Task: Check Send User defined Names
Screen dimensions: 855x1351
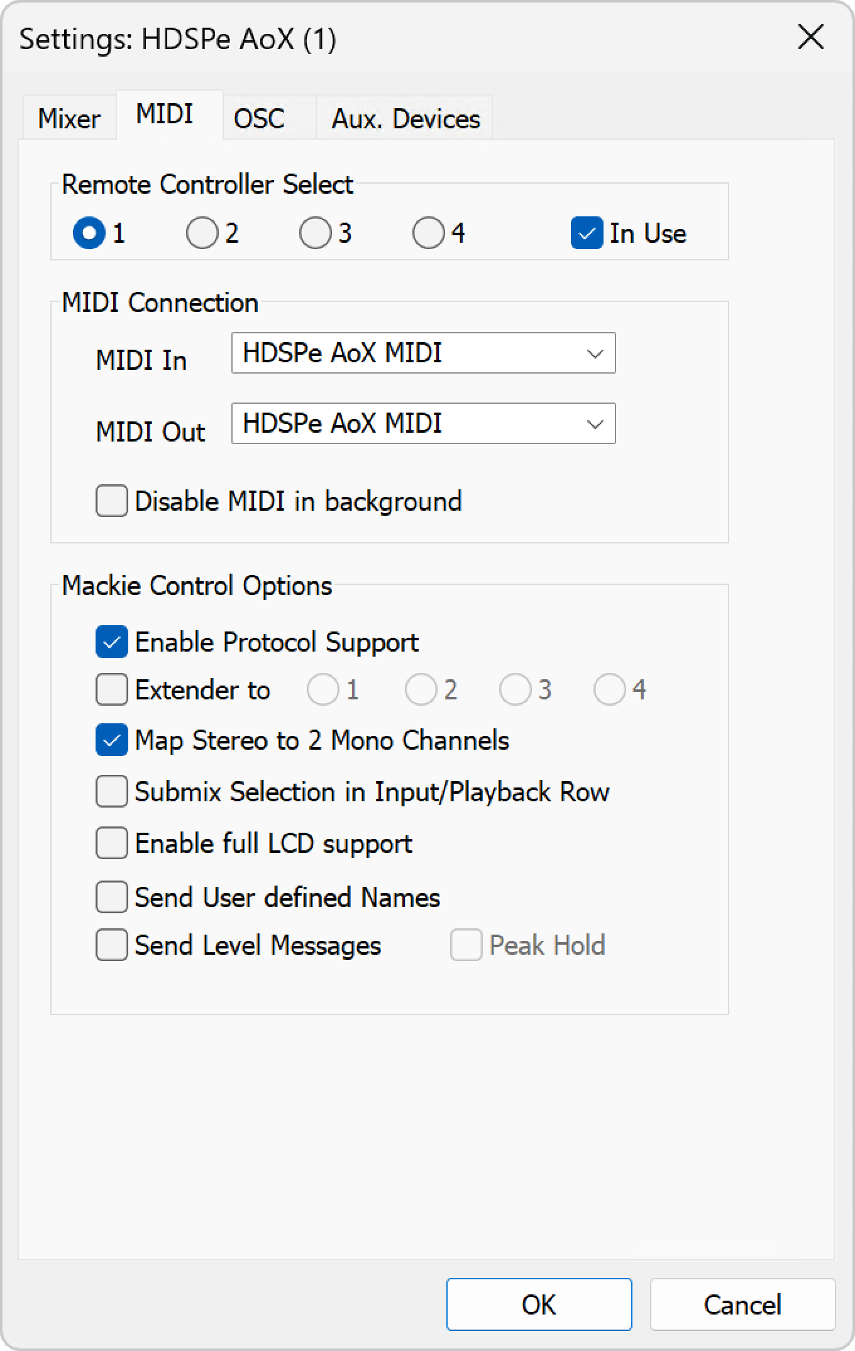Action: (x=112, y=898)
